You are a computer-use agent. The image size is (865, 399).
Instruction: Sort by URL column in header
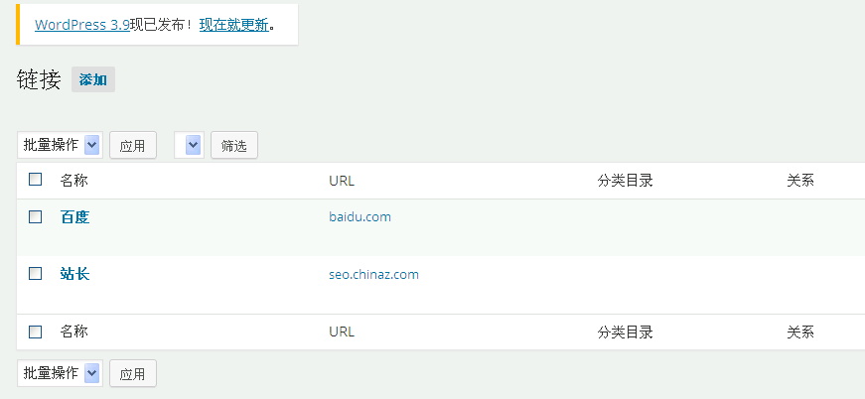(x=342, y=181)
